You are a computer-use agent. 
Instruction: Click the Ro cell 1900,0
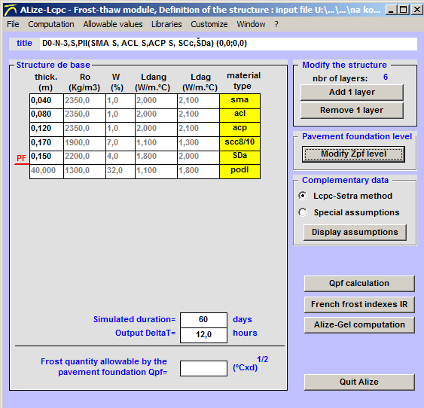[84, 144]
